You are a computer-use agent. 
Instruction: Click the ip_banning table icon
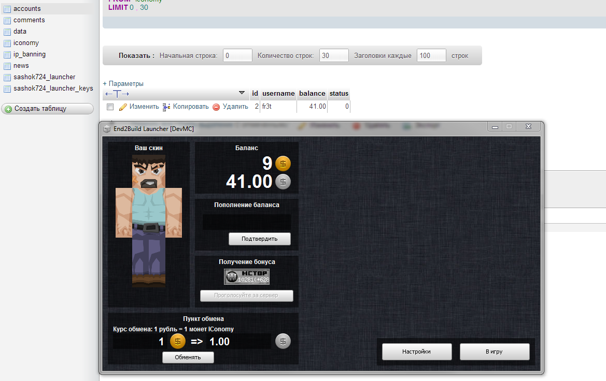[7, 54]
